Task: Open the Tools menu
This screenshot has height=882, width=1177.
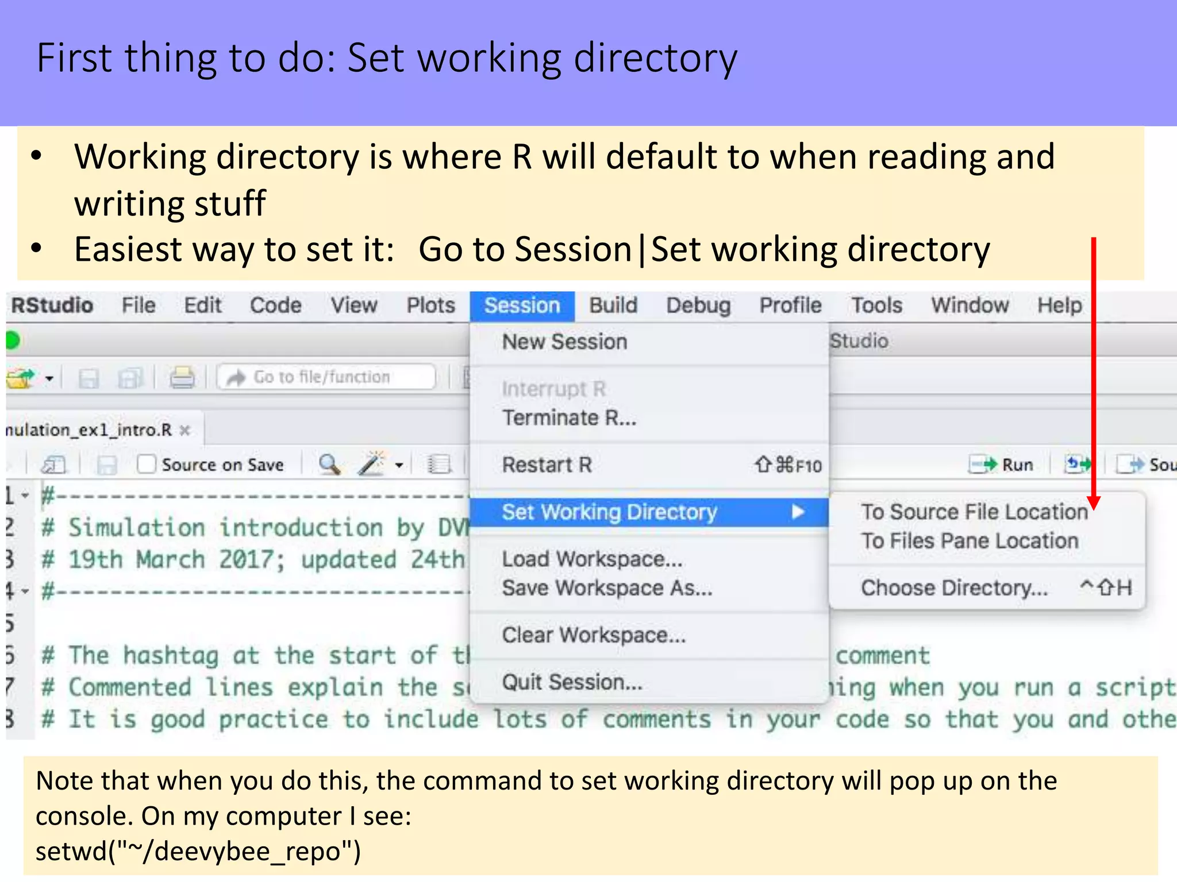Action: click(x=876, y=305)
